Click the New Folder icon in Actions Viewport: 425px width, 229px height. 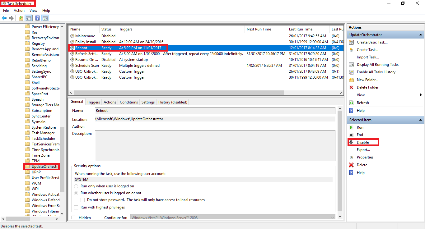[x=351, y=80]
